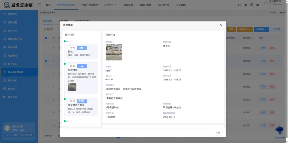288x143 pixels.
Task: Click 详情 button in row 4
Action: [263, 48]
